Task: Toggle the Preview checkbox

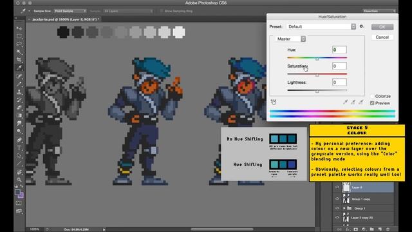Action: tap(372, 103)
